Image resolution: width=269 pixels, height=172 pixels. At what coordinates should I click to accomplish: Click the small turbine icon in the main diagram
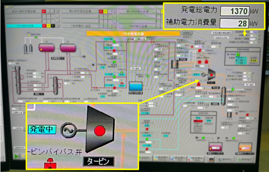[212, 74]
